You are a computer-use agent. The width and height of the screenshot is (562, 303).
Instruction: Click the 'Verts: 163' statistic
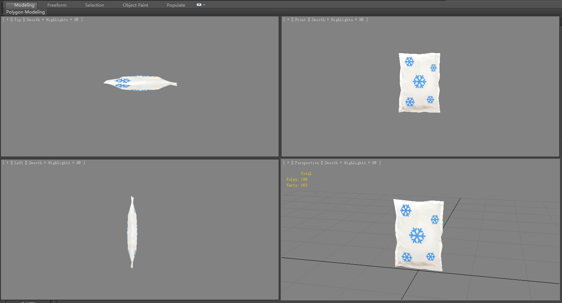tap(297, 185)
